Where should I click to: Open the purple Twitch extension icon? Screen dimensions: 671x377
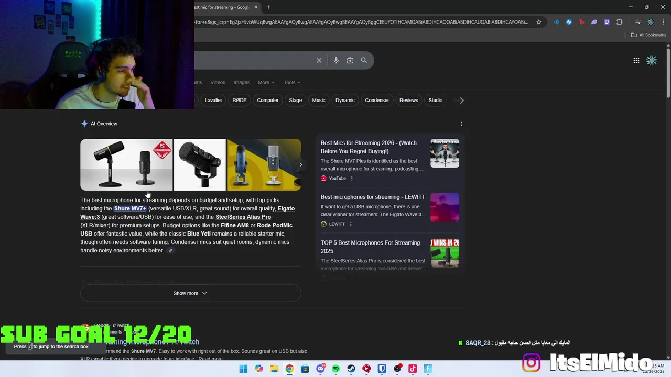[607, 22]
